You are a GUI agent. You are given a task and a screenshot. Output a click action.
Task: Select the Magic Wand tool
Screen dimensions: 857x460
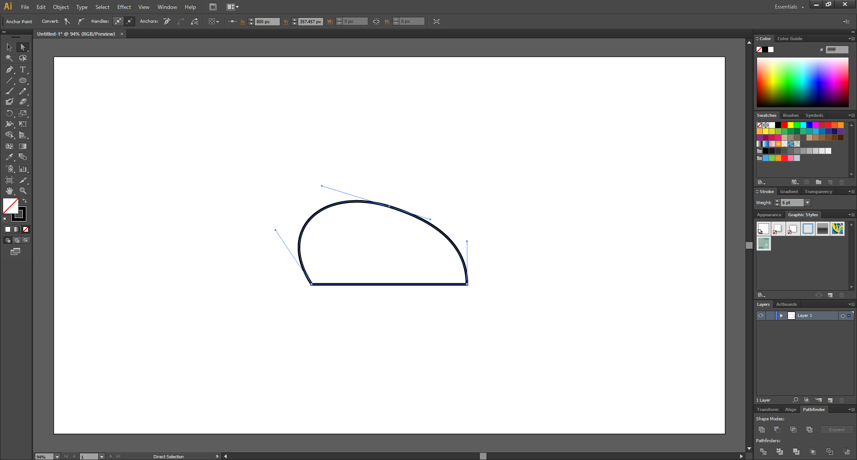[9, 58]
